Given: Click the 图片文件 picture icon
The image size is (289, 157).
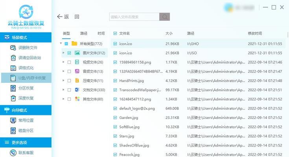Looking at the screenshot, I should click(x=77, y=53).
